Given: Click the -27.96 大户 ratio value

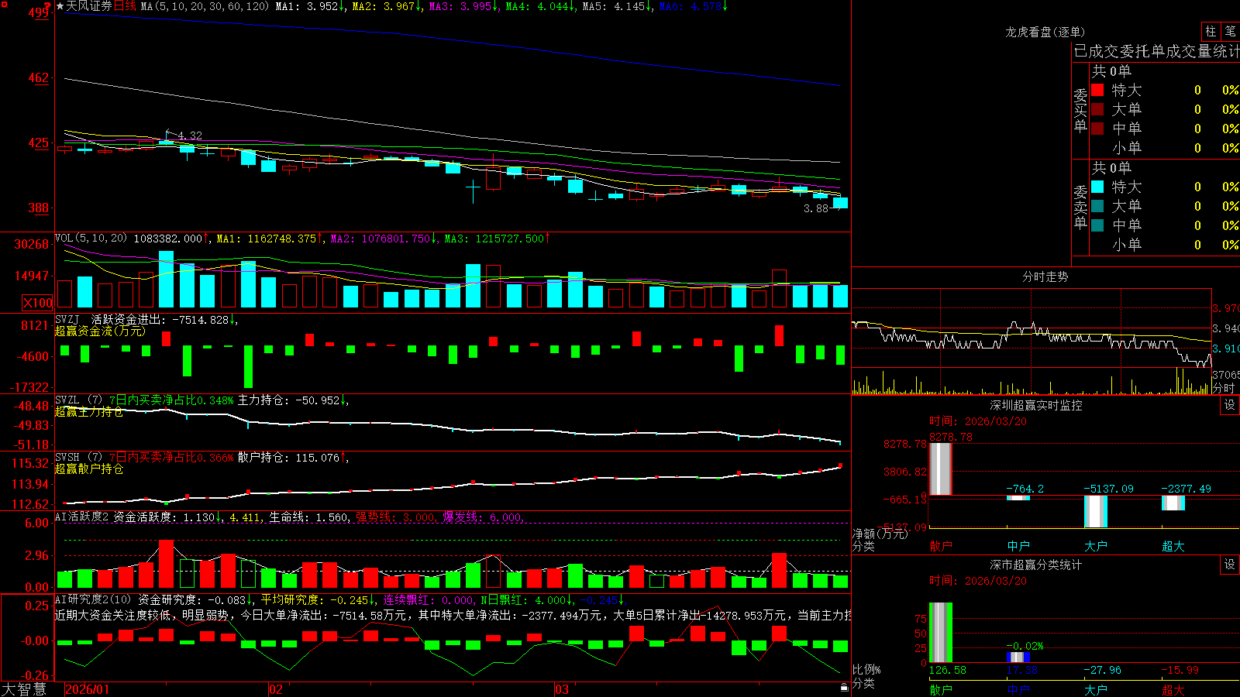Looking at the screenshot, I should tap(1102, 670).
